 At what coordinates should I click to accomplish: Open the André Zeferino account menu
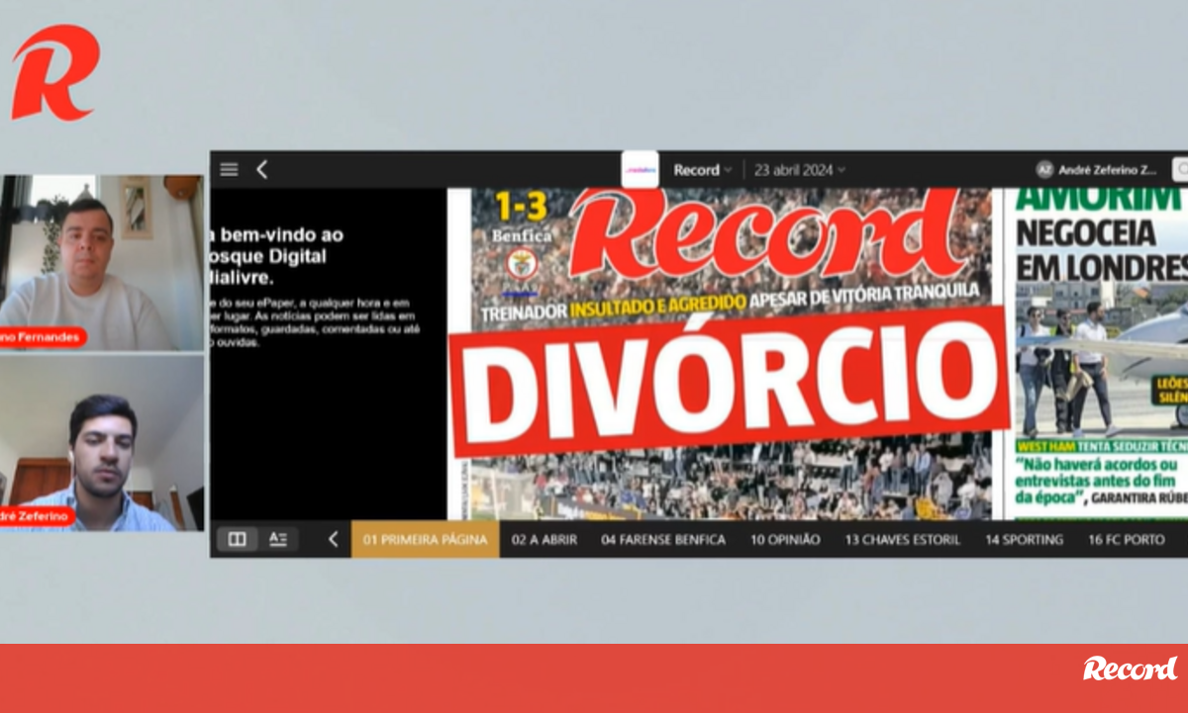1107,169
